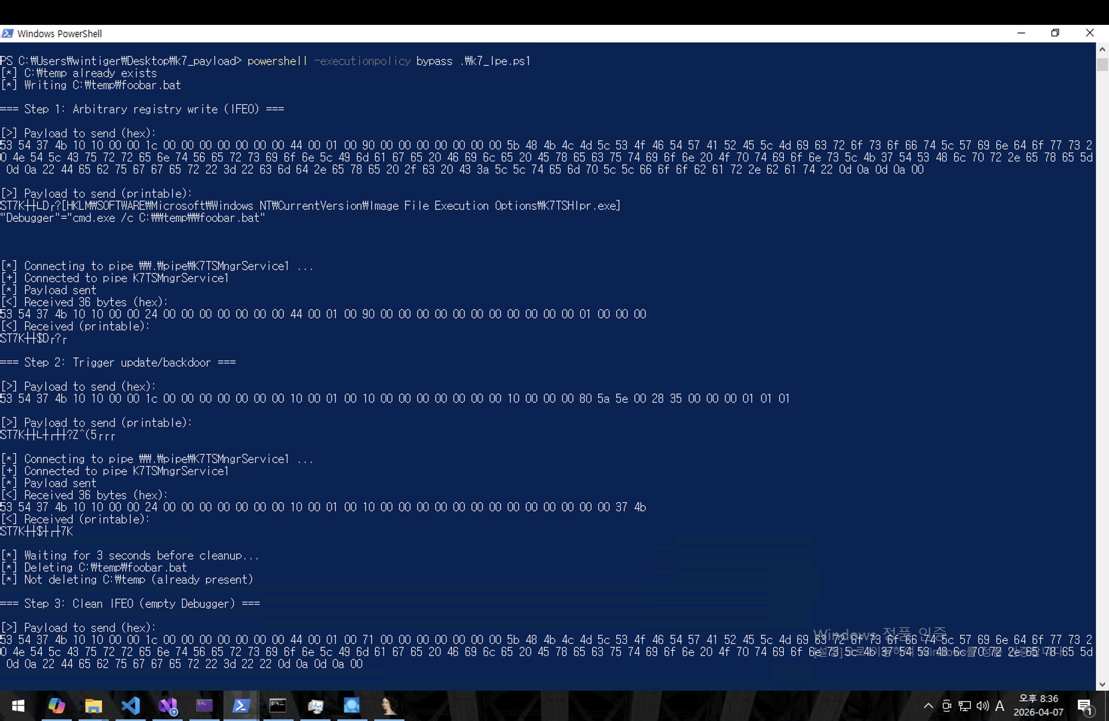Expand hidden system tray icons
Image resolution: width=1109 pixels, height=721 pixels.
pos(928,706)
